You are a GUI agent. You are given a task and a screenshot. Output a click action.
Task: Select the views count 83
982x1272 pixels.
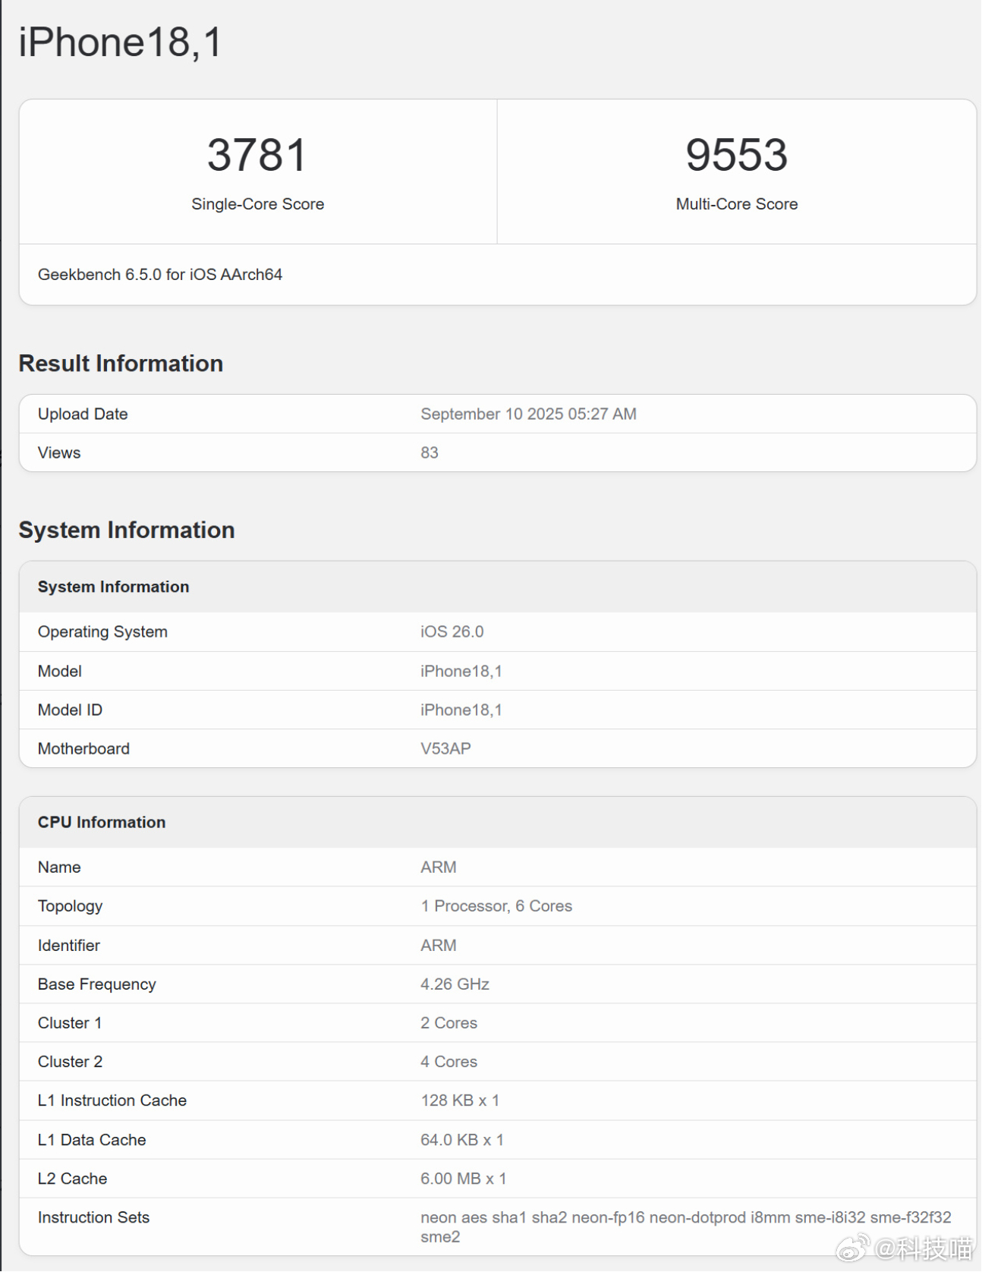coord(430,453)
